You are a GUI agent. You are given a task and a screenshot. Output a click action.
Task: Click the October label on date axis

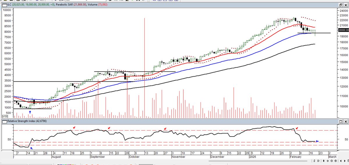(134, 157)
